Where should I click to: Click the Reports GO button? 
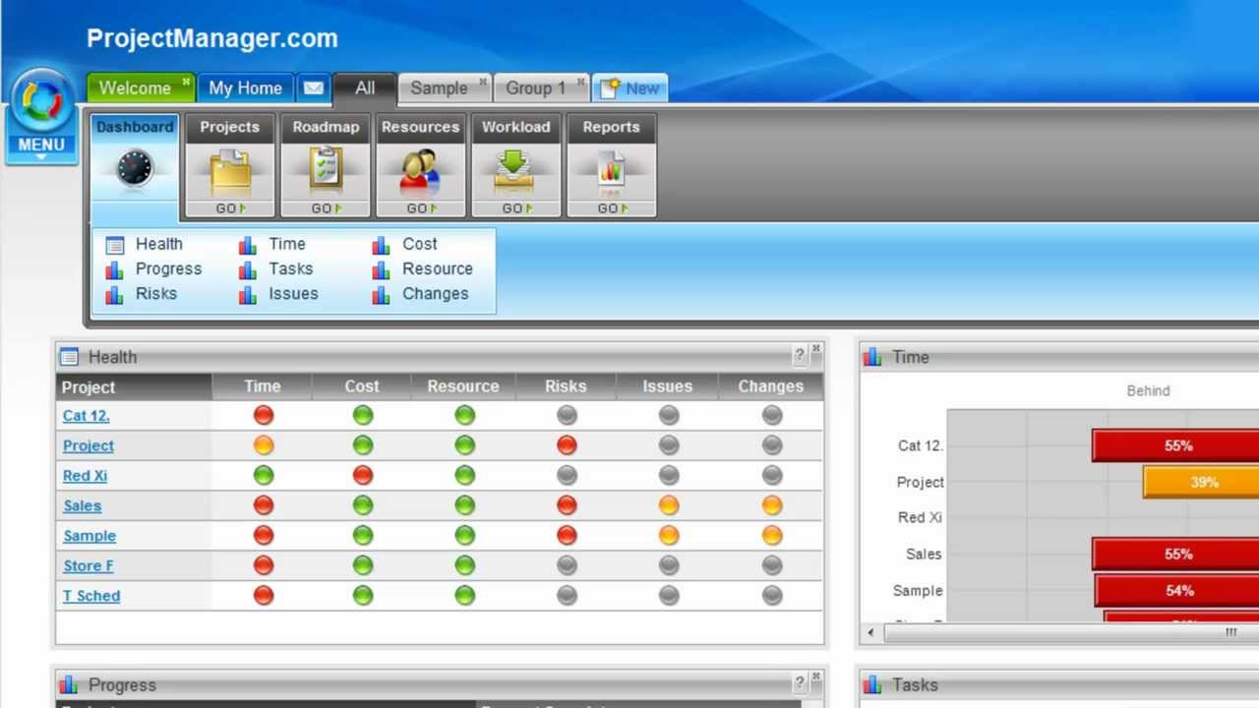(x=611, y=208)
